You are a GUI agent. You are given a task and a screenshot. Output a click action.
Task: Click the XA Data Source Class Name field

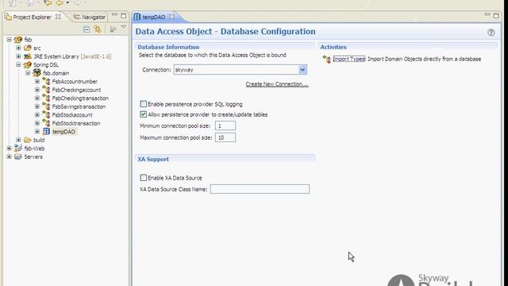click(260, 189)
